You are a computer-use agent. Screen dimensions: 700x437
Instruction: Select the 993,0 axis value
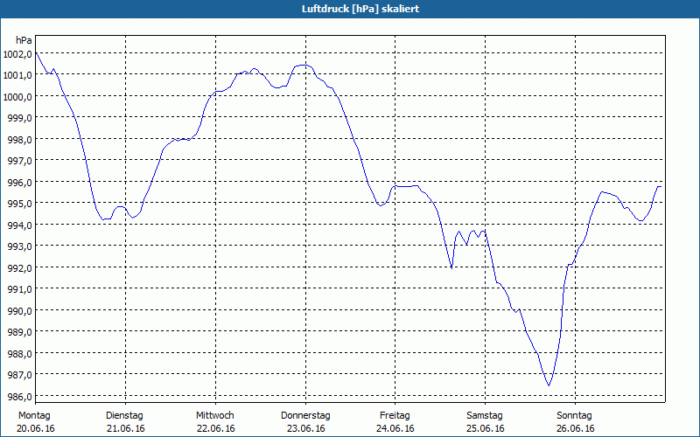coord(20,246)
